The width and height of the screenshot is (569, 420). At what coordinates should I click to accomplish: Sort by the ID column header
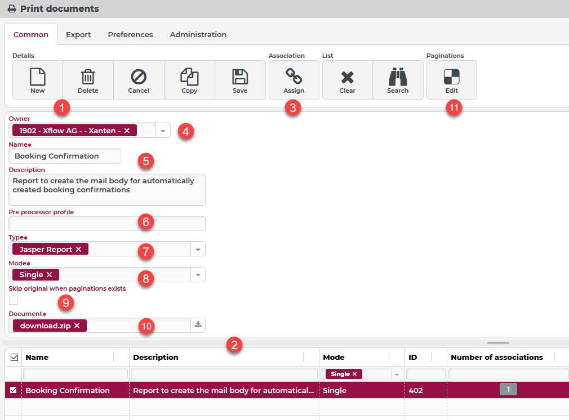tap(412, 358)
